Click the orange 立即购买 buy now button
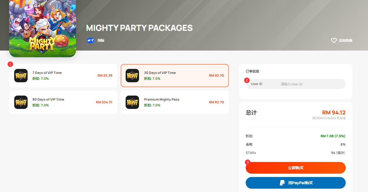This screenshot has height=192, width=368. [x=296, y=168]
